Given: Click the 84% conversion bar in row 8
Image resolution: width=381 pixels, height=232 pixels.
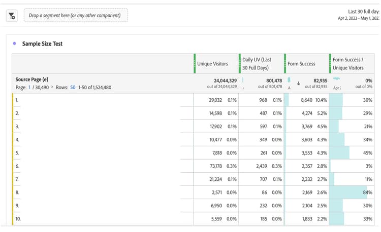Looking at the screenshot, I should click(x=348, y=192).
